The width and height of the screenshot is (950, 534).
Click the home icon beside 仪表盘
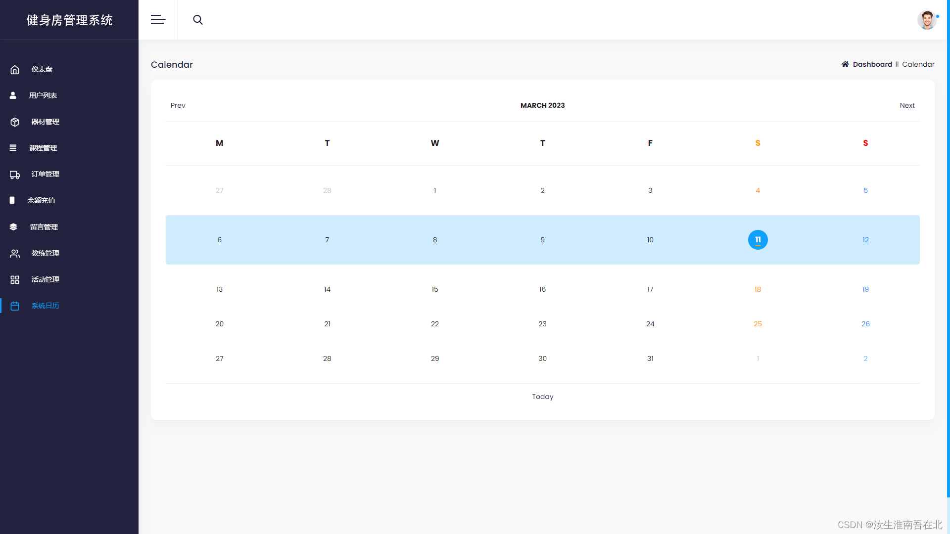click(x=15, y=70)
